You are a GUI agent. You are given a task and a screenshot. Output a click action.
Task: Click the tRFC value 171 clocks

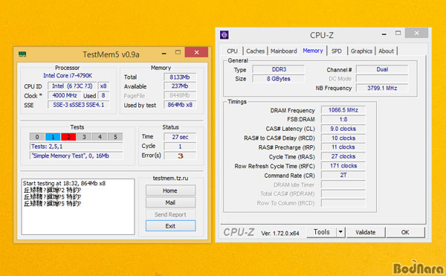[343, 166]
